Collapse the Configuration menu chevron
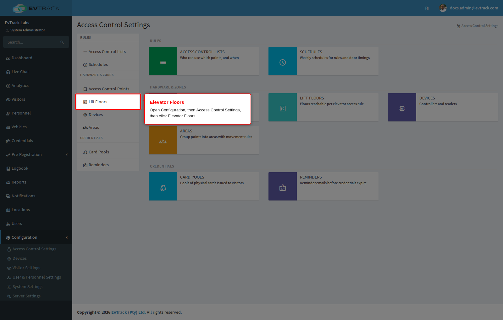503x320 pixels. (x=67, y=237)
